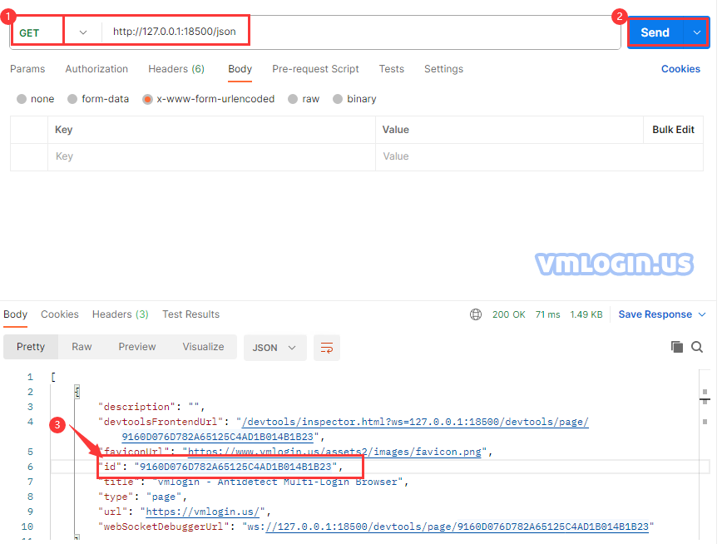Click the response body vertical scrollbar
Viewport: 722px width, 544px height.
(x=705, y=453)
